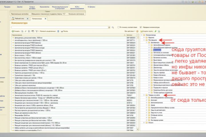206x137 pixels.
Task: Open Начальное заполнение link
Action: [76, 14]
